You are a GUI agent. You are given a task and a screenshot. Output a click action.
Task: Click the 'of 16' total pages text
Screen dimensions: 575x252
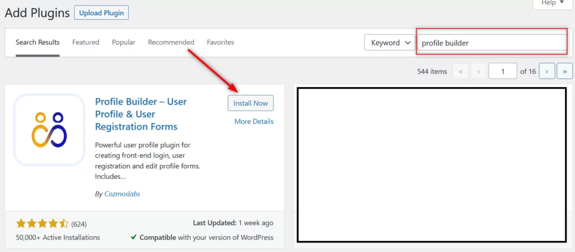tap(528, 71)
